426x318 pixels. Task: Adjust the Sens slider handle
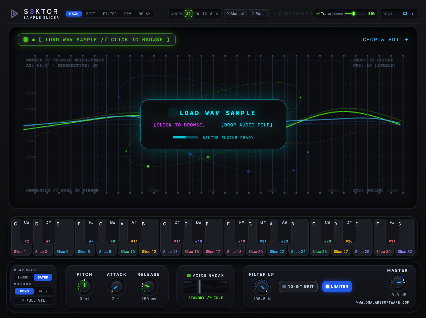coord(354,14)
